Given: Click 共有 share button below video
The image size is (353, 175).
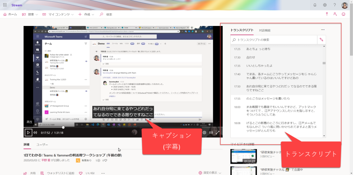Looking at the screenshot, I should [x=30, y=173].
